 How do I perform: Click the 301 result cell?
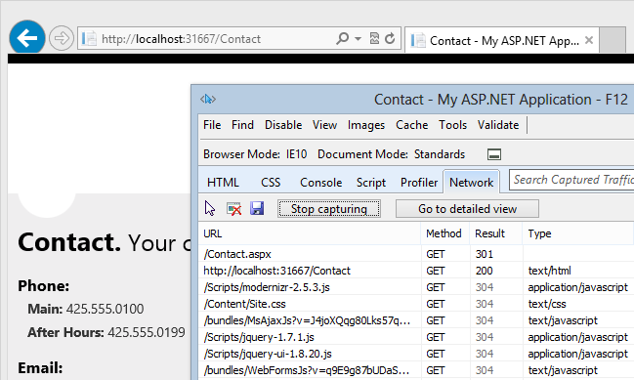484,254
